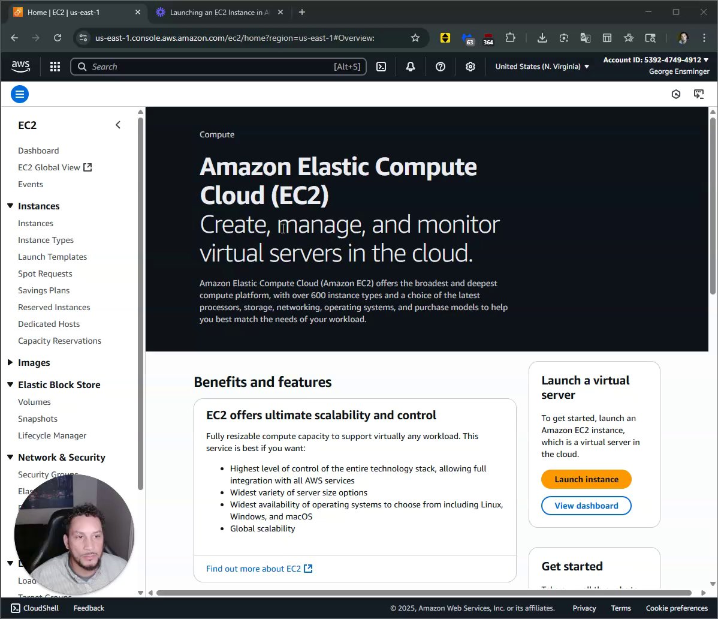Click the extension icon with badge 364
The image size is (718, 619).
point(488,39)
